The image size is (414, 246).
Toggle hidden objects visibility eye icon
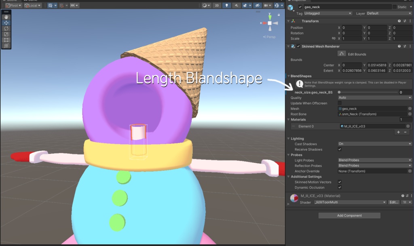click(258, 5)
